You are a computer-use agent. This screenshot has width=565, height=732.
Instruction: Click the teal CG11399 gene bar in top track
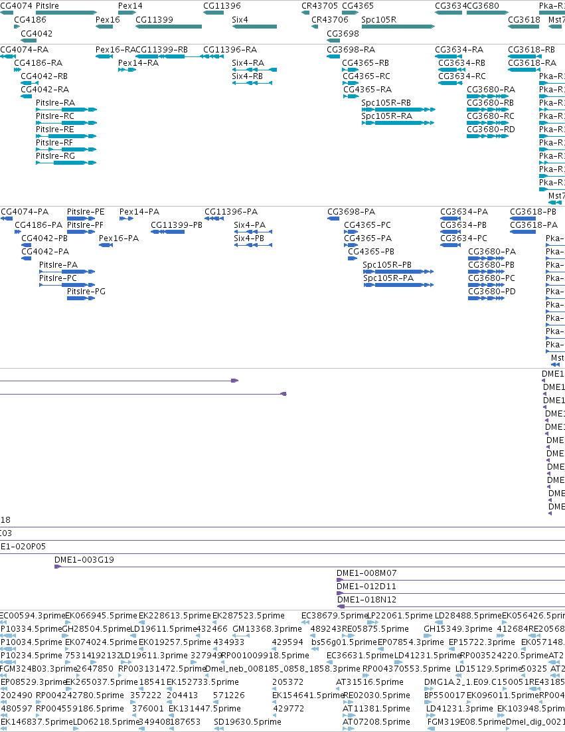[169, 27]
